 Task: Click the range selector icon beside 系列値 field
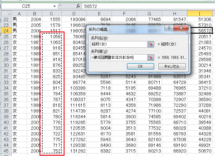150,58
